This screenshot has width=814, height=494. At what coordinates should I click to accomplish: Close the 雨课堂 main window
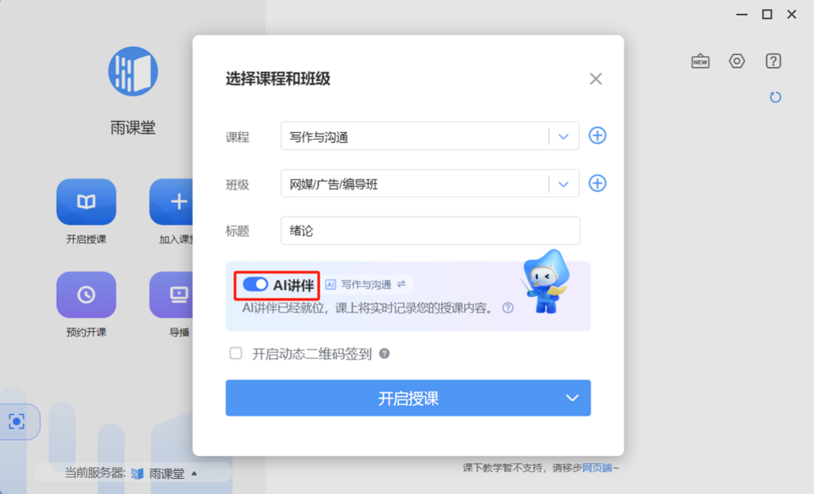point(792,15)
